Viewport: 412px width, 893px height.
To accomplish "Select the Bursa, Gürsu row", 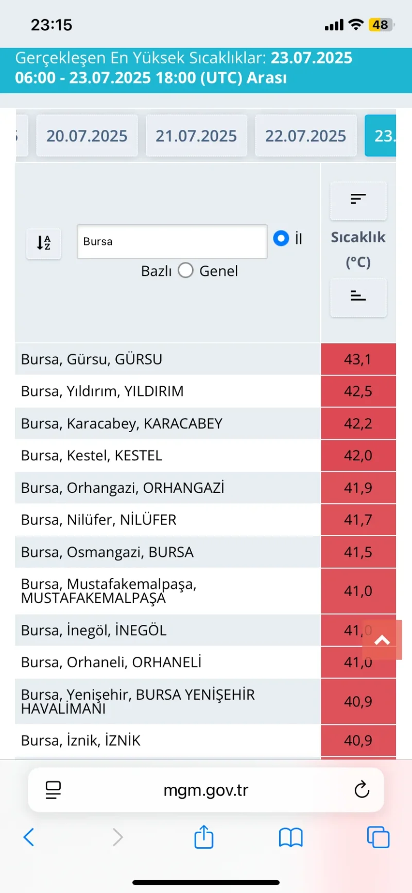I will (x=168, y=359).
